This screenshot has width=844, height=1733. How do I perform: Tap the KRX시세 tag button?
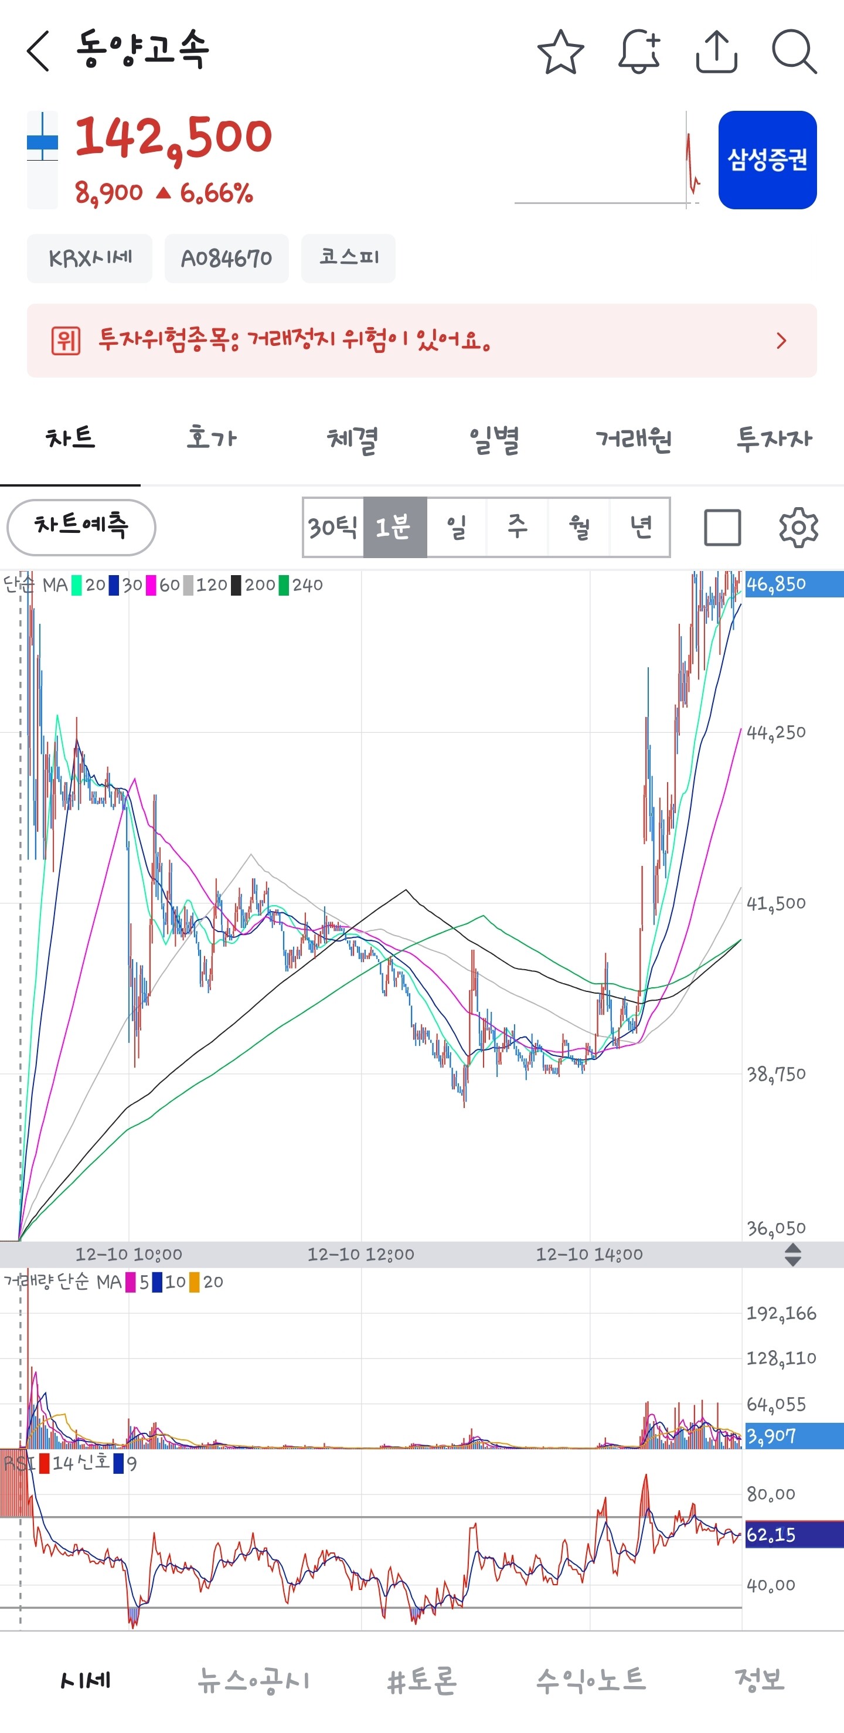[x=90, y=259]
